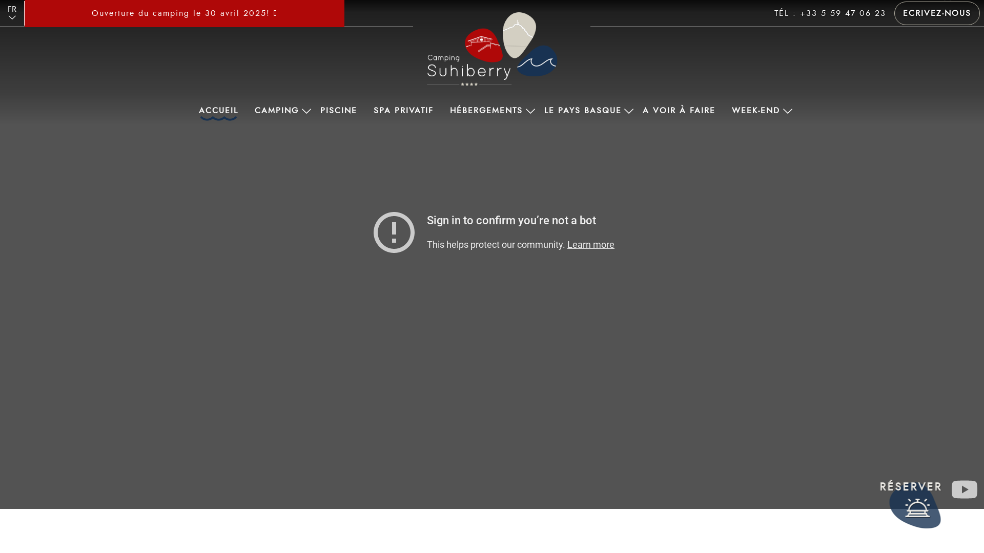Expand the CAMPING menu chevron
The image size is (984, 553).
[x=306, y=111]
